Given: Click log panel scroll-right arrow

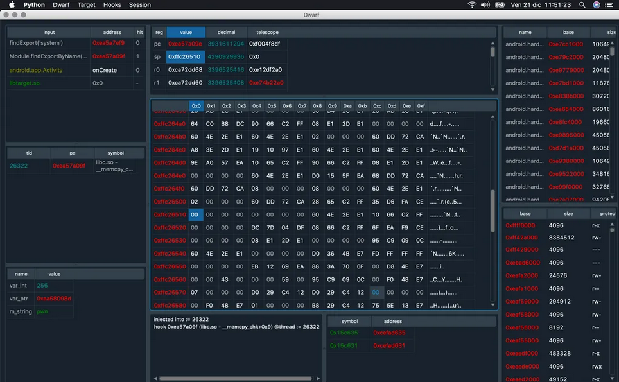Looking at the screenshot, I should (318, 378).
